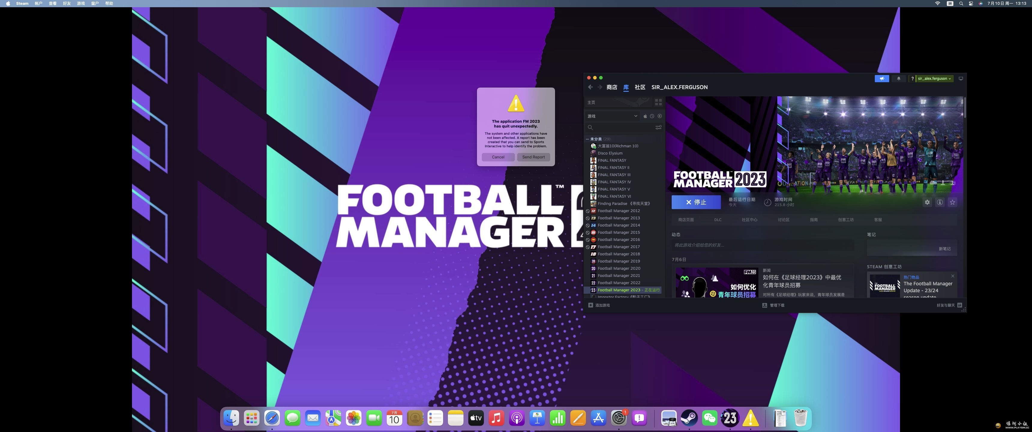This screenshot has height=432, width=1032.
Task: Add FM 2023 to favorites star
Action: click(x=952, y=202)
